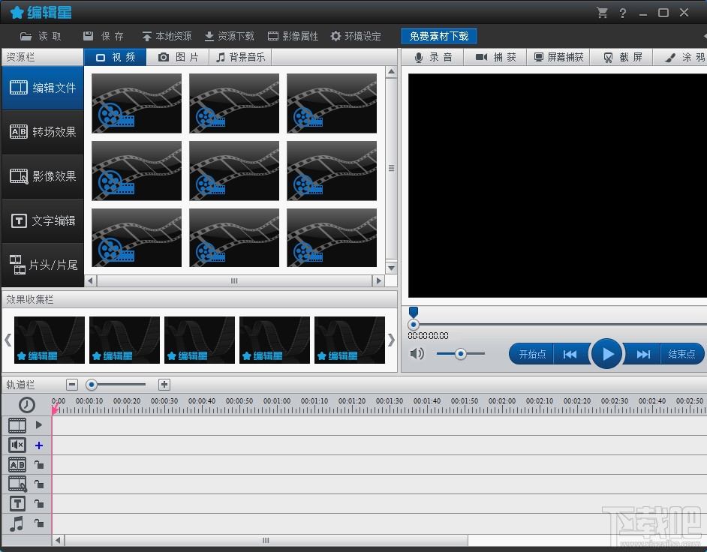Click the resource list scroll-up arrow

tap(391, 72)
